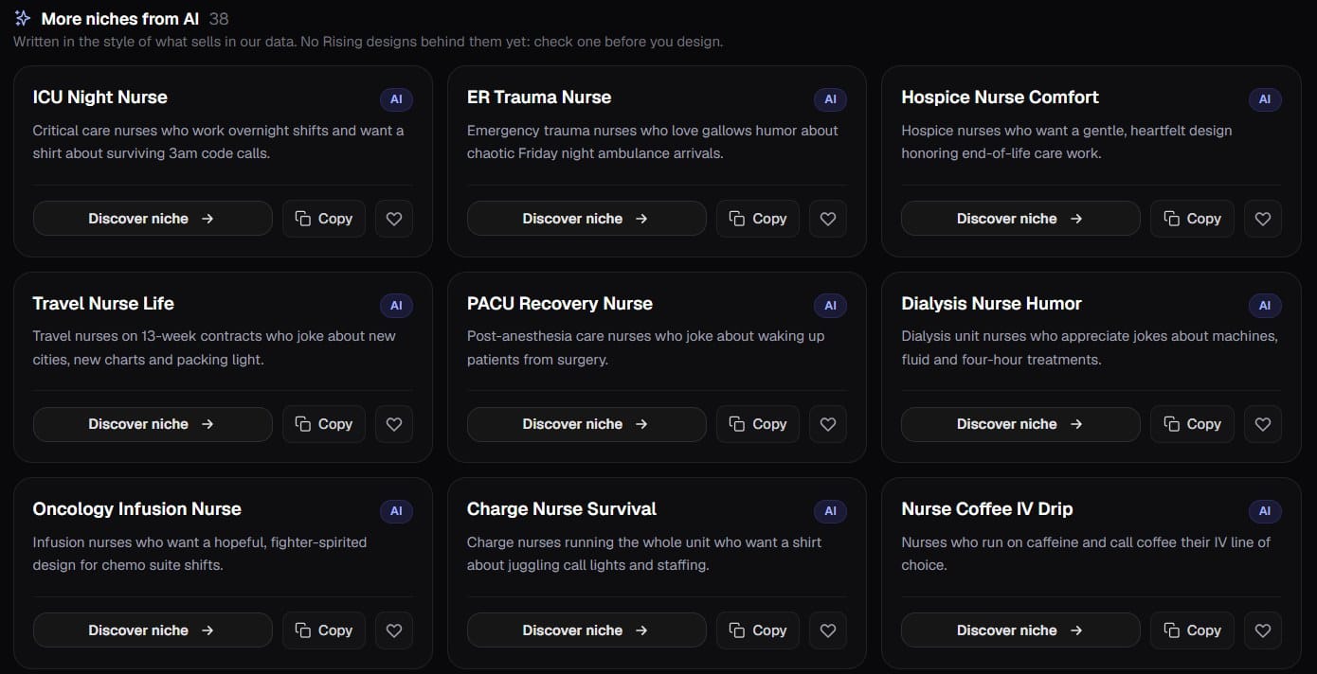The height and width of the screenshot is (674, 1317).
Task: Select the Oncology Infusion Nurse title
Action: pyautogui.click(x=136, y=509)
